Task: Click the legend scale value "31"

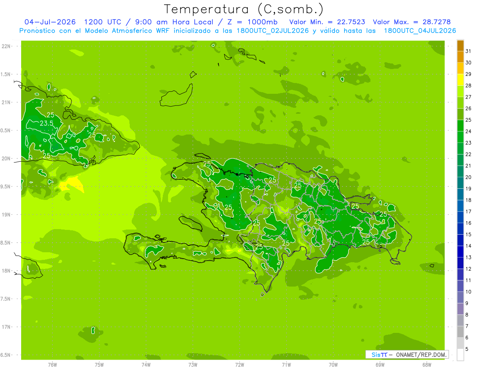Action: click(x=469, y=51)
